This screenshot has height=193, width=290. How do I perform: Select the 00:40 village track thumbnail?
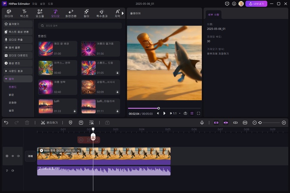coord(46,68)
